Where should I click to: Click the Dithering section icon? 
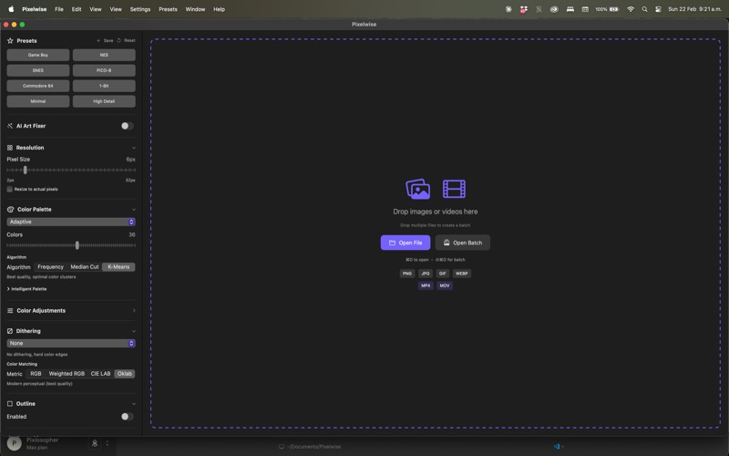click(x=10, y=331)
